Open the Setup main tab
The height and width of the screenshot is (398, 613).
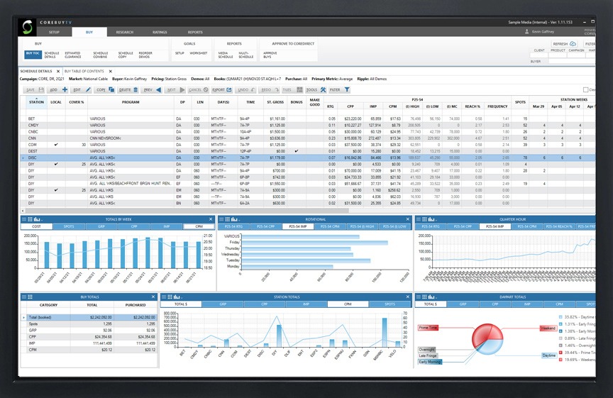pyautogui.click(x=55, y=32)
